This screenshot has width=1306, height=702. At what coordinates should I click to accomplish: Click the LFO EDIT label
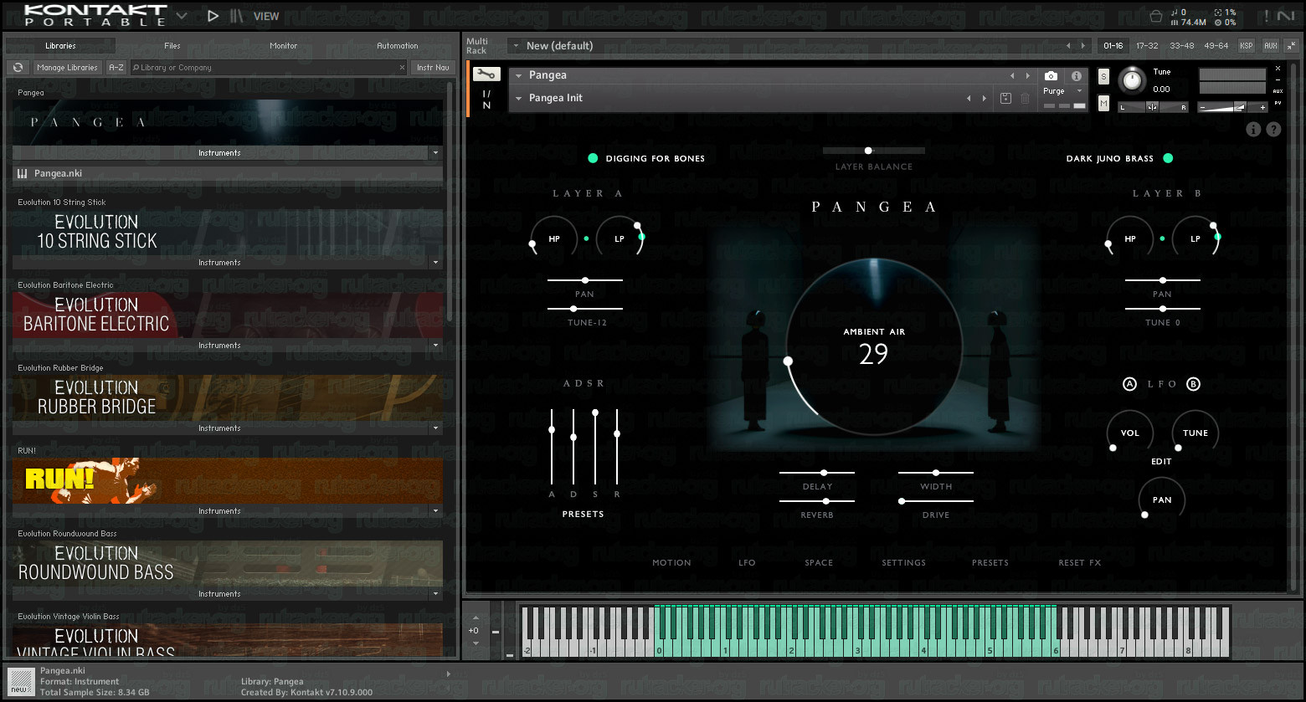click(x=1161, y=462)
